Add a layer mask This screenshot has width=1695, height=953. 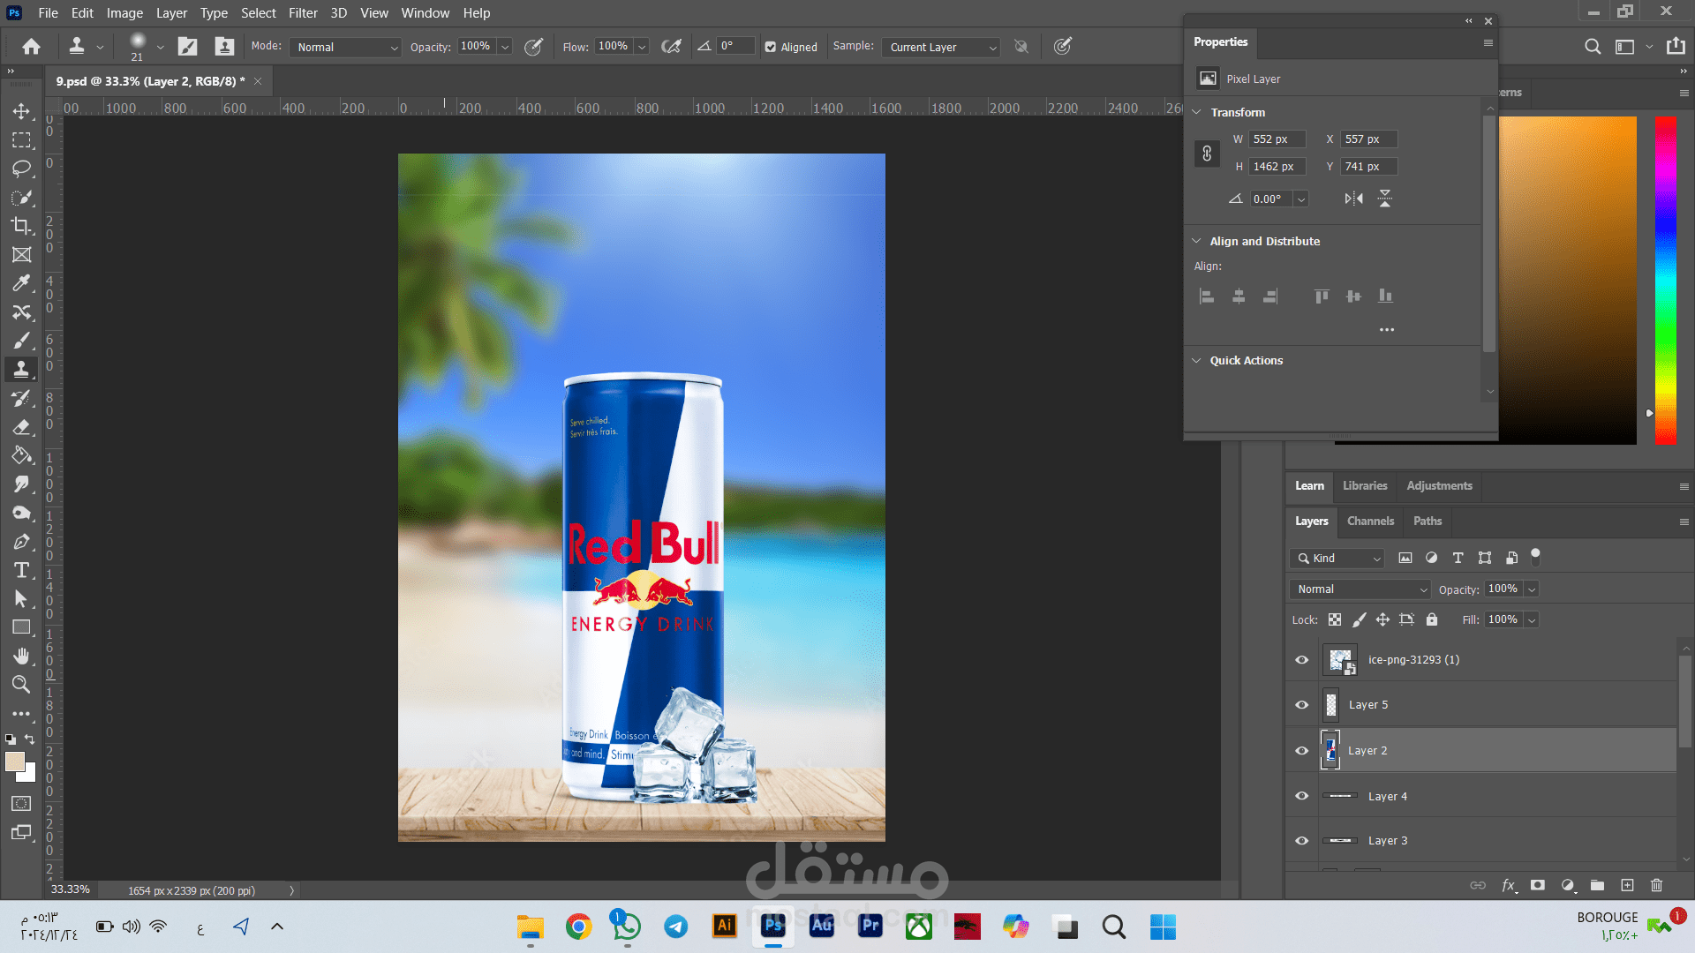[x=1538, y=885]
